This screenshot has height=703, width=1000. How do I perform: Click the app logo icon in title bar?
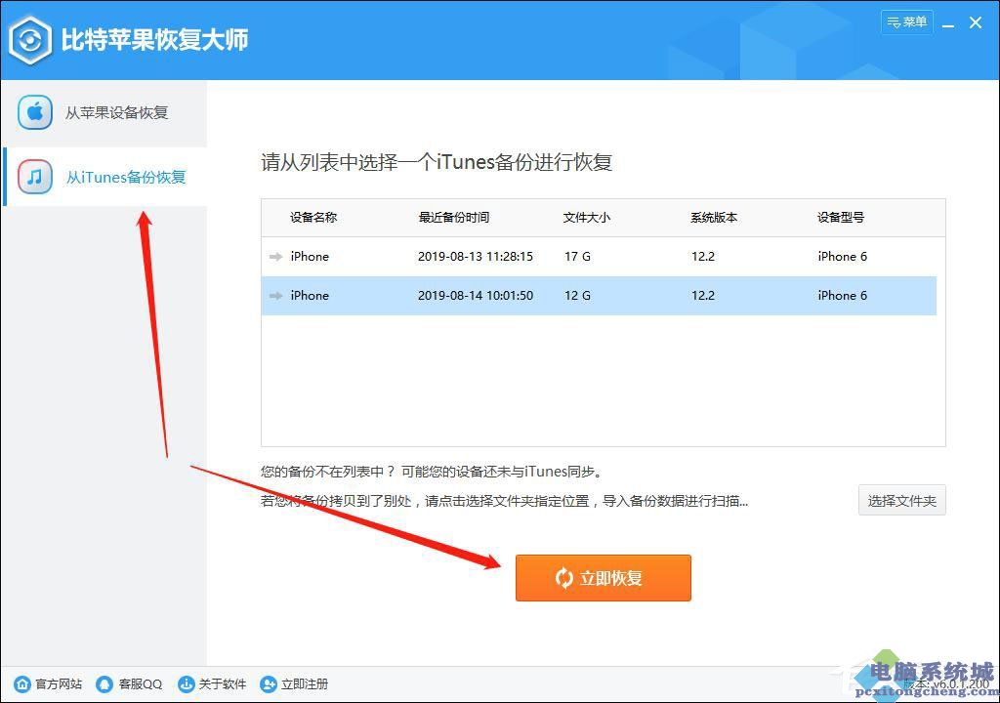click(x=30, y=40)
